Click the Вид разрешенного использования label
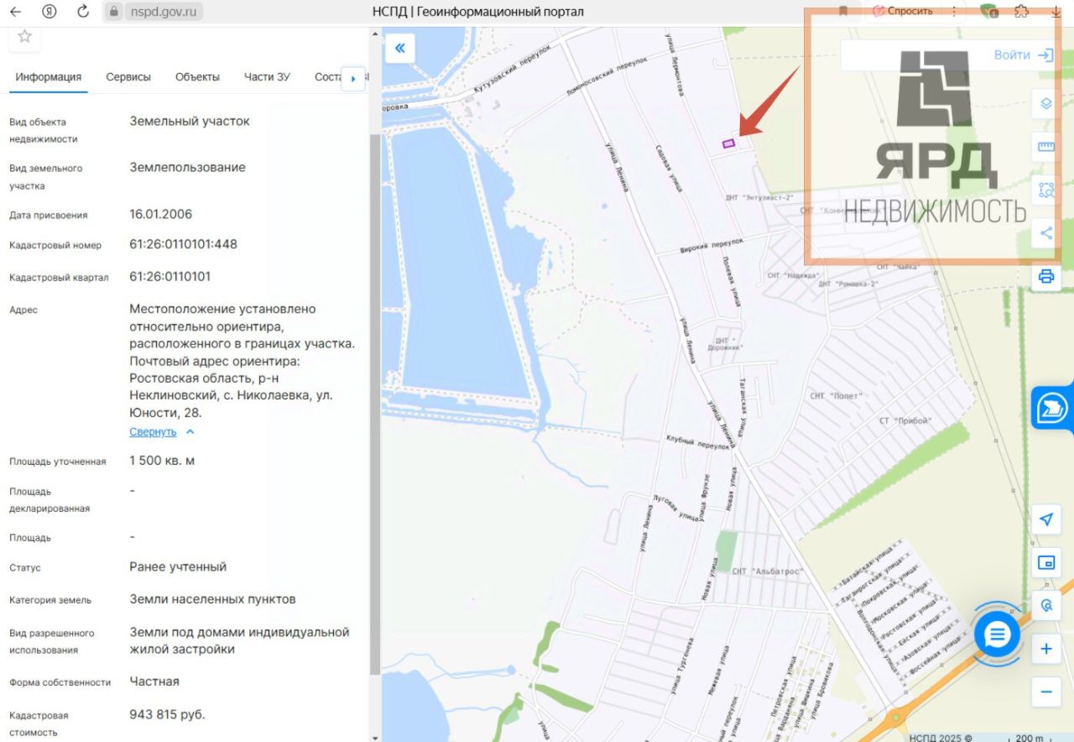 (52, 641)
